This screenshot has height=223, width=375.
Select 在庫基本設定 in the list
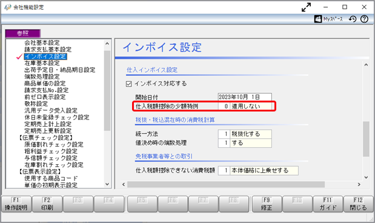42,63
